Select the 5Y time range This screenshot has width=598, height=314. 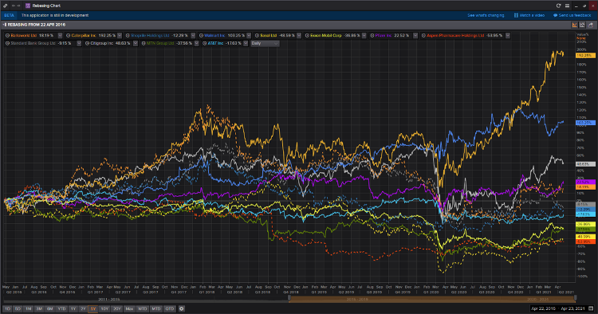(93, 308)
